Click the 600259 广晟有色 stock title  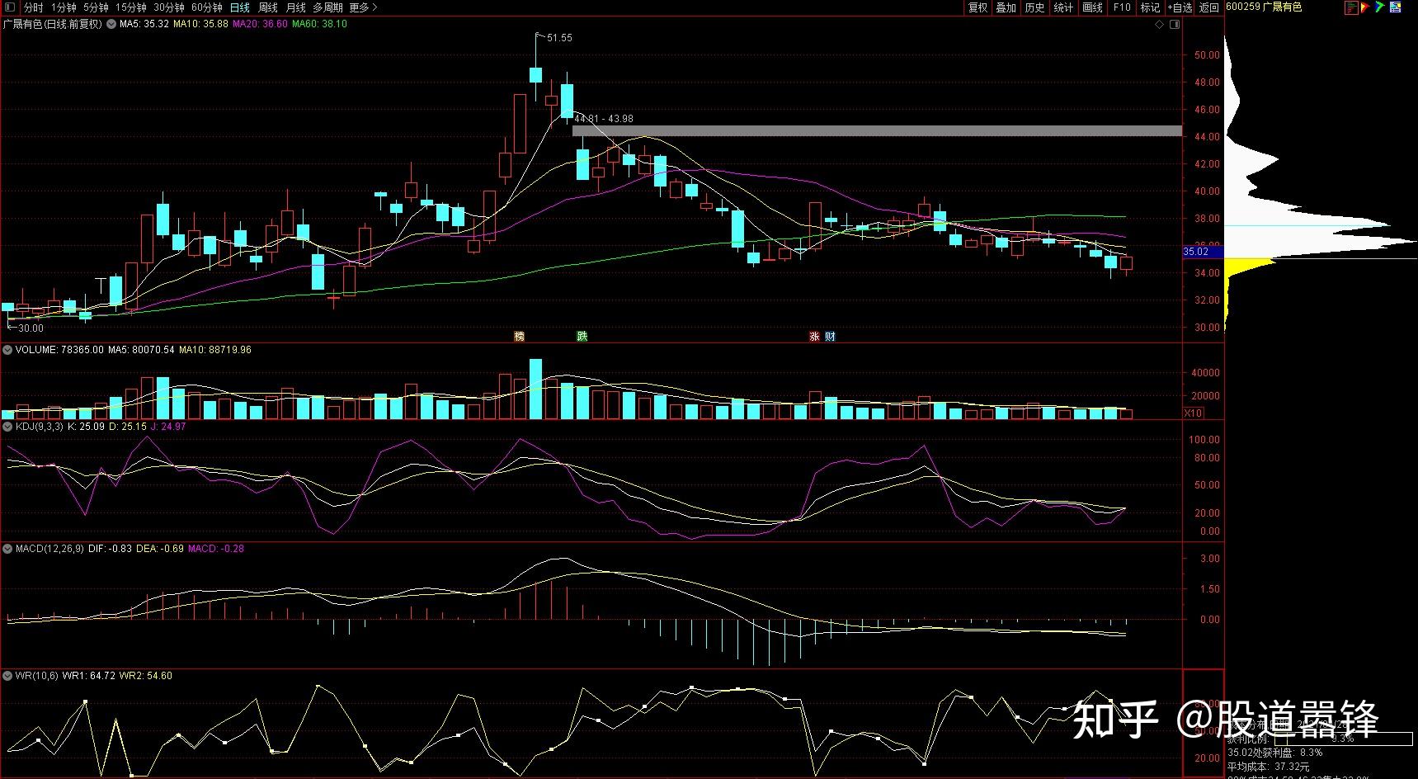coord(1264,7)
